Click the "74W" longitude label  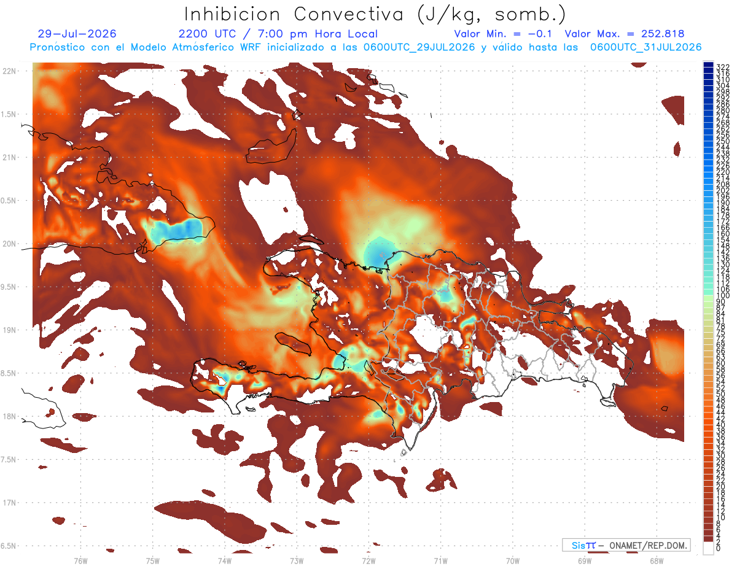pos(225,560)
